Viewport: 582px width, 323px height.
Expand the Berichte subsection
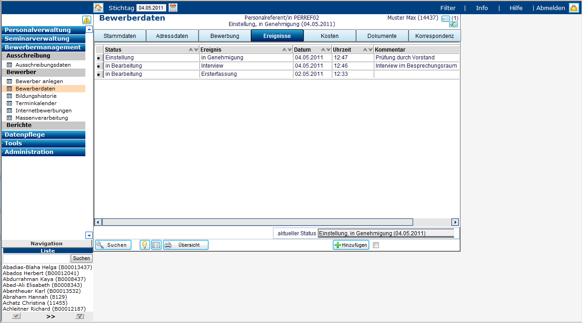click(x=43, y=125)
